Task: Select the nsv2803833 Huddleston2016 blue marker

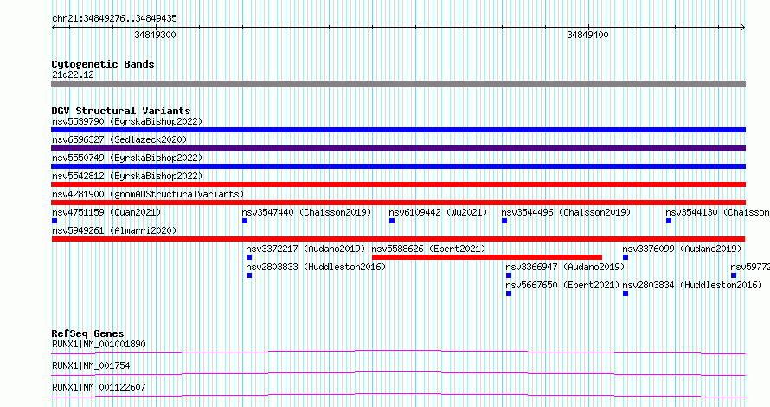Action: 249,275
